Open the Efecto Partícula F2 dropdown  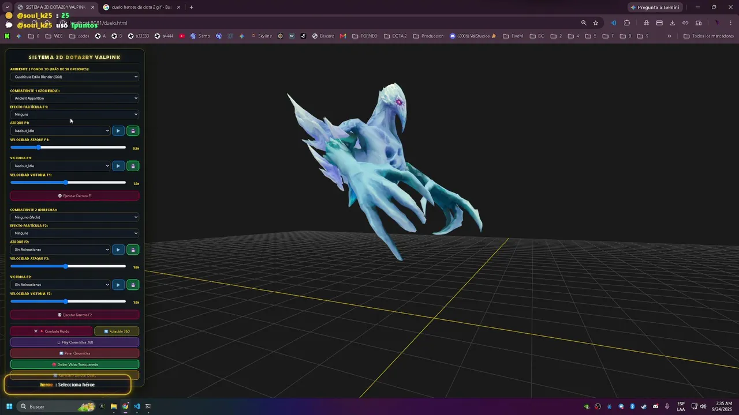pyautogui.click(x=74, y=233)
